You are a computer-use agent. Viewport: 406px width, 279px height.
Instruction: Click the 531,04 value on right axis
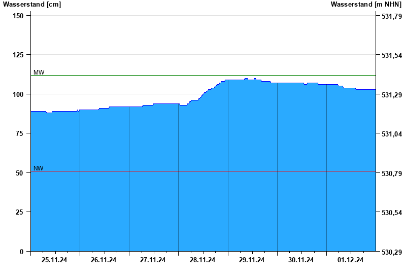(x=392, y=134)
